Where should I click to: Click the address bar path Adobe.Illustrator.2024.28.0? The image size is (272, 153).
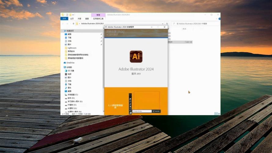[92, 24]
